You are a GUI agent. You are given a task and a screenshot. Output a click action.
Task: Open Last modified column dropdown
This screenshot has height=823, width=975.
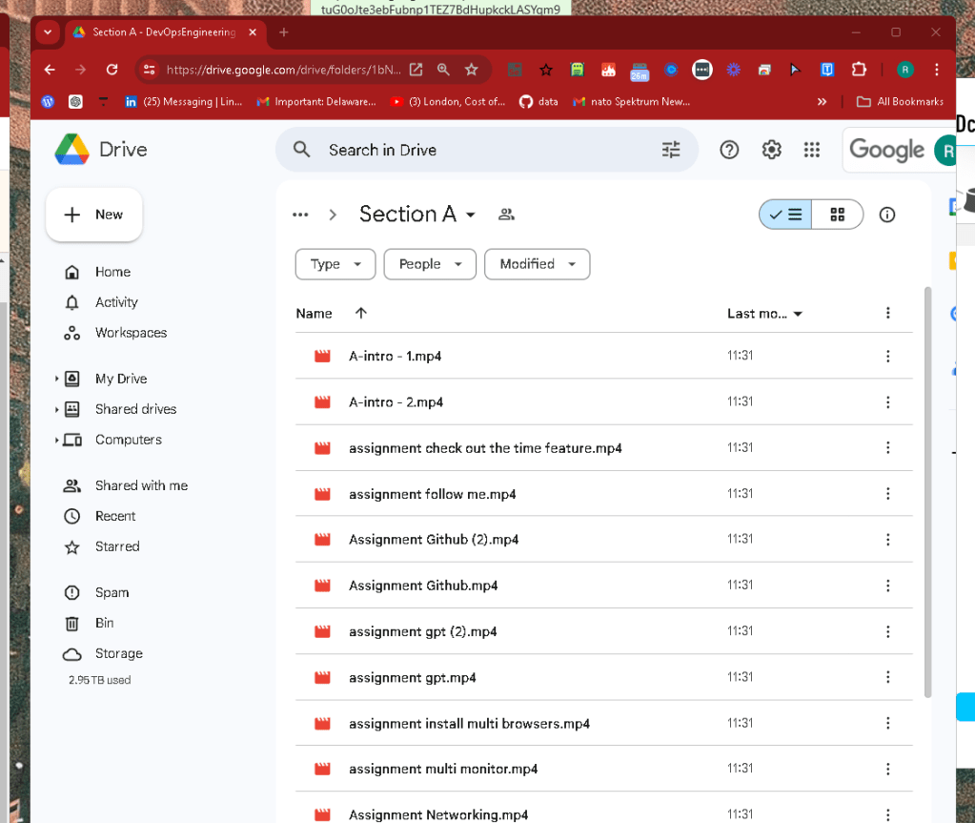pyautogui.click(x=798, y=314)
